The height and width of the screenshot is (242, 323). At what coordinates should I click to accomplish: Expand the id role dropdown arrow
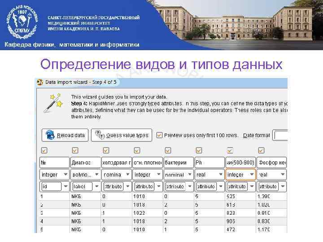pos(65,186)
